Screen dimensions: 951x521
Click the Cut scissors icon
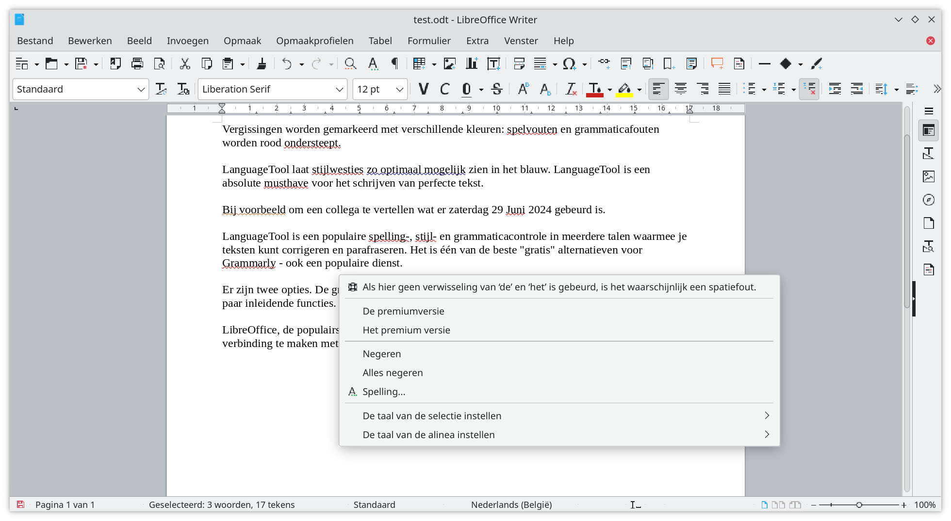[185, 63]
